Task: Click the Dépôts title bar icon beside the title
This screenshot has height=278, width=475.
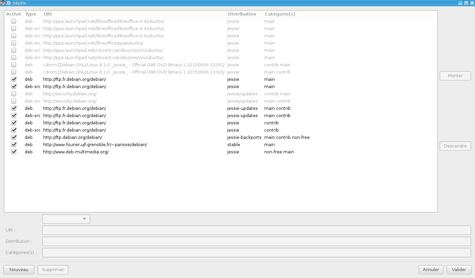Action: (x=9, y=3)
